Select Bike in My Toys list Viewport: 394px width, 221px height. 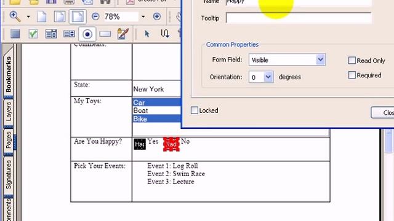click(156, 118)
